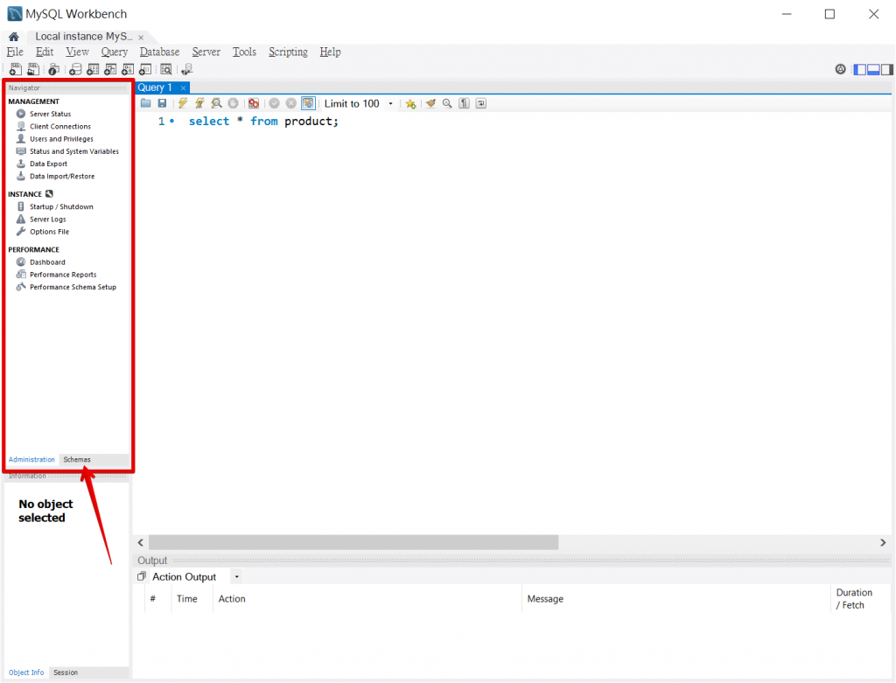The width and height of the screenshot is (896, 683).
Task: Toggle bottom output panel visibility
Action: tap(873, 70)
